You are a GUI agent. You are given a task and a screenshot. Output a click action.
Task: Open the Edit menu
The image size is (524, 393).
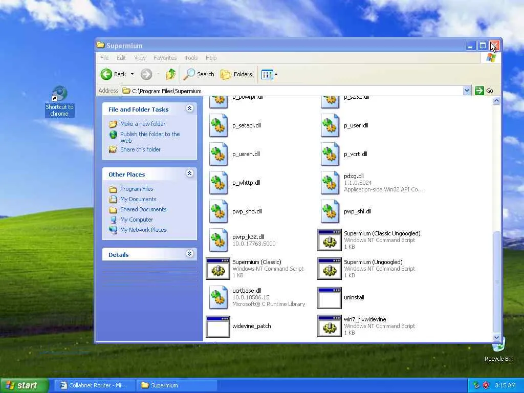point(121,58)
